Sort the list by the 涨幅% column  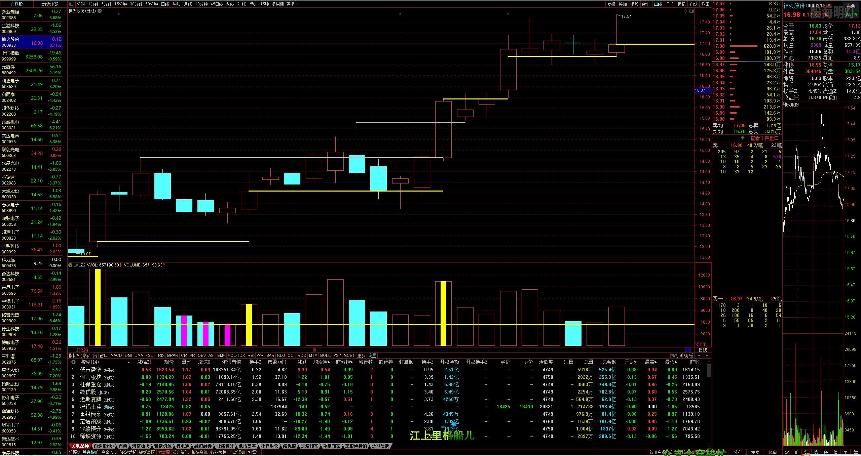[145, 362]
